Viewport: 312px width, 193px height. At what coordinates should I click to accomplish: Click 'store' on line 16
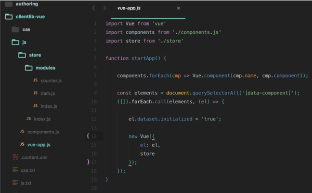point(148,154)
